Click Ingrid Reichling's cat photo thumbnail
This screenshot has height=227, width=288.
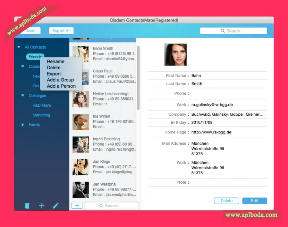coord(81,145)
